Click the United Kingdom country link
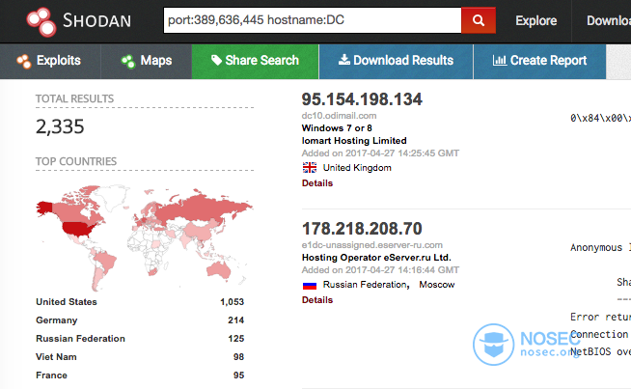The width and height of the screenshot is (631, 389). click(x=357, y=168)
